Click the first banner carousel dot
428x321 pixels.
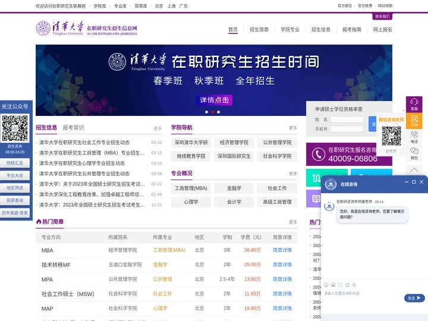(x=207, y=112)
